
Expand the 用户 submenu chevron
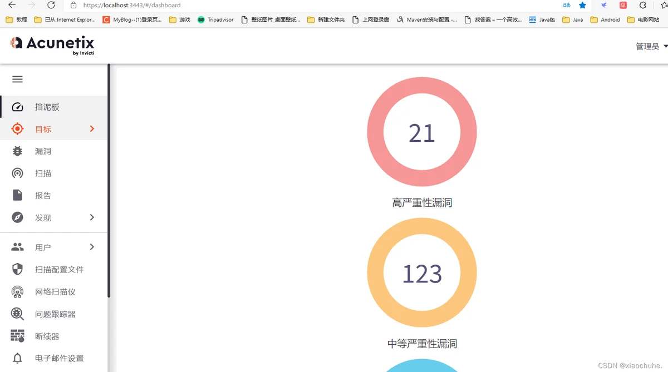click(x=92, y=247)
